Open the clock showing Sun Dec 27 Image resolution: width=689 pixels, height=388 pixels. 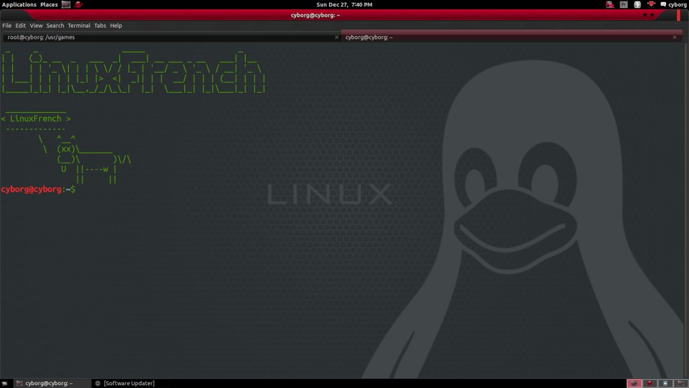pyautogui.click(x=344, y=5)
